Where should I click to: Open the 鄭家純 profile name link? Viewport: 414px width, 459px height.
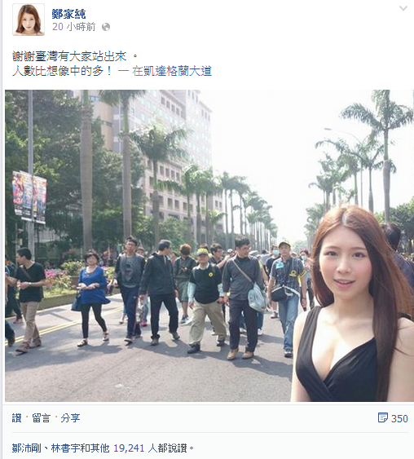pyautogui.click(x=68, y=14)
